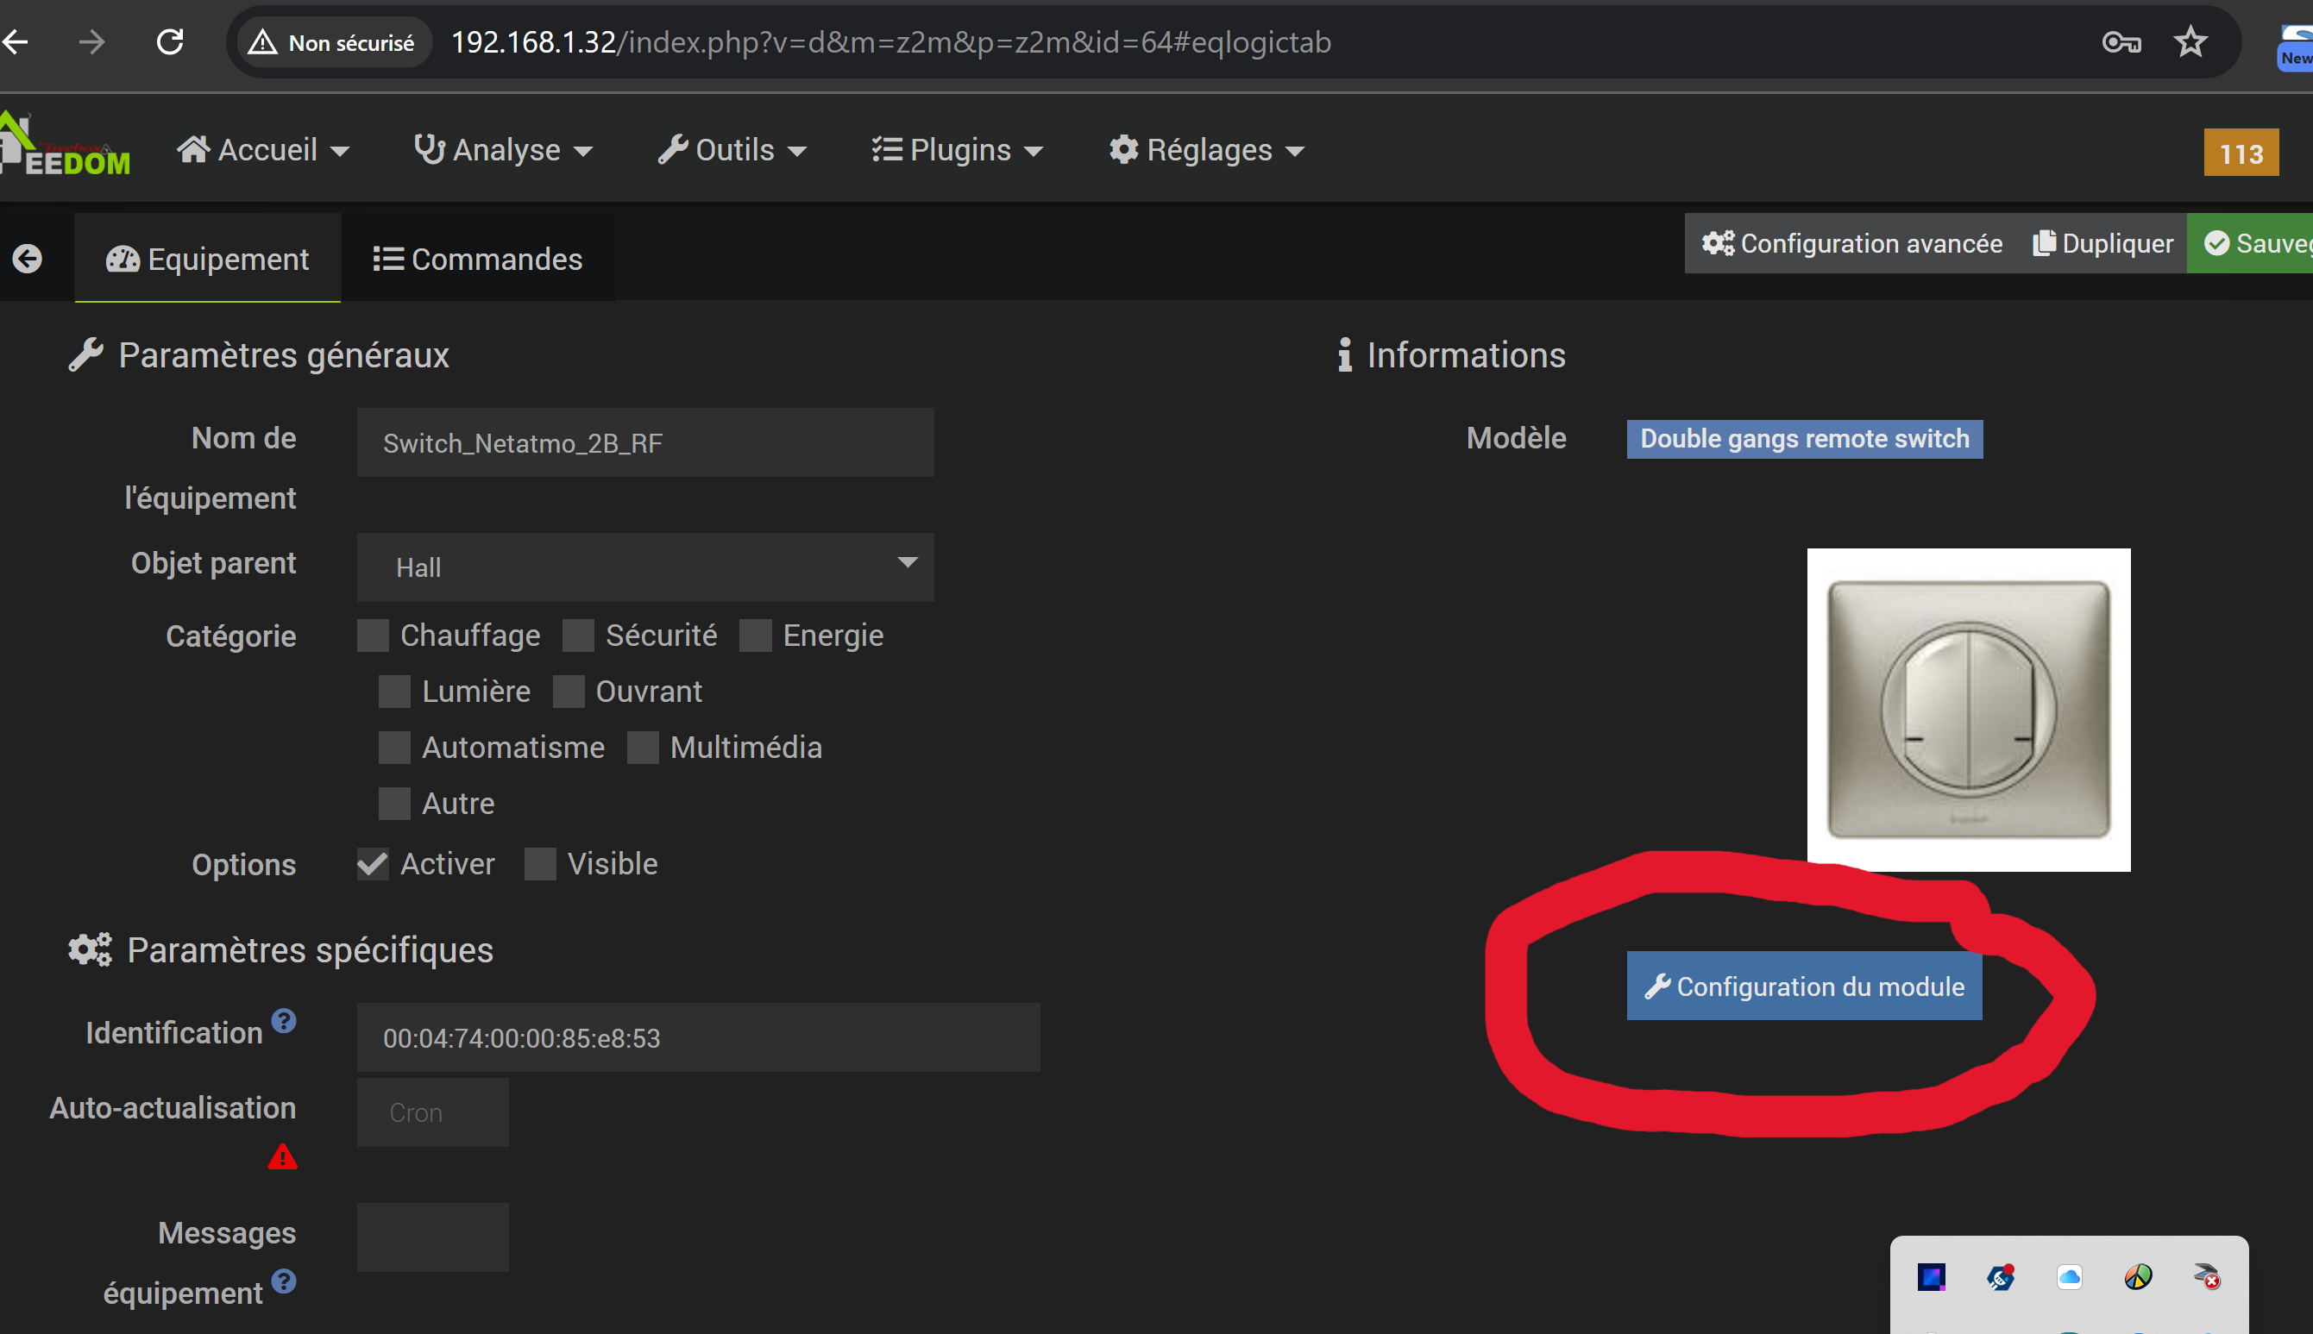Click the browser back arrow
Viewport: 2313px width, 1334px height.
click(15, 42)
